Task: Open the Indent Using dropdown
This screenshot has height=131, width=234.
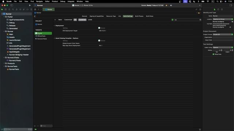Action: [223, 48]
